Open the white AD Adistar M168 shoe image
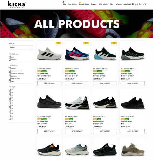This screenshot has height=160, width=153. (49, 54)
